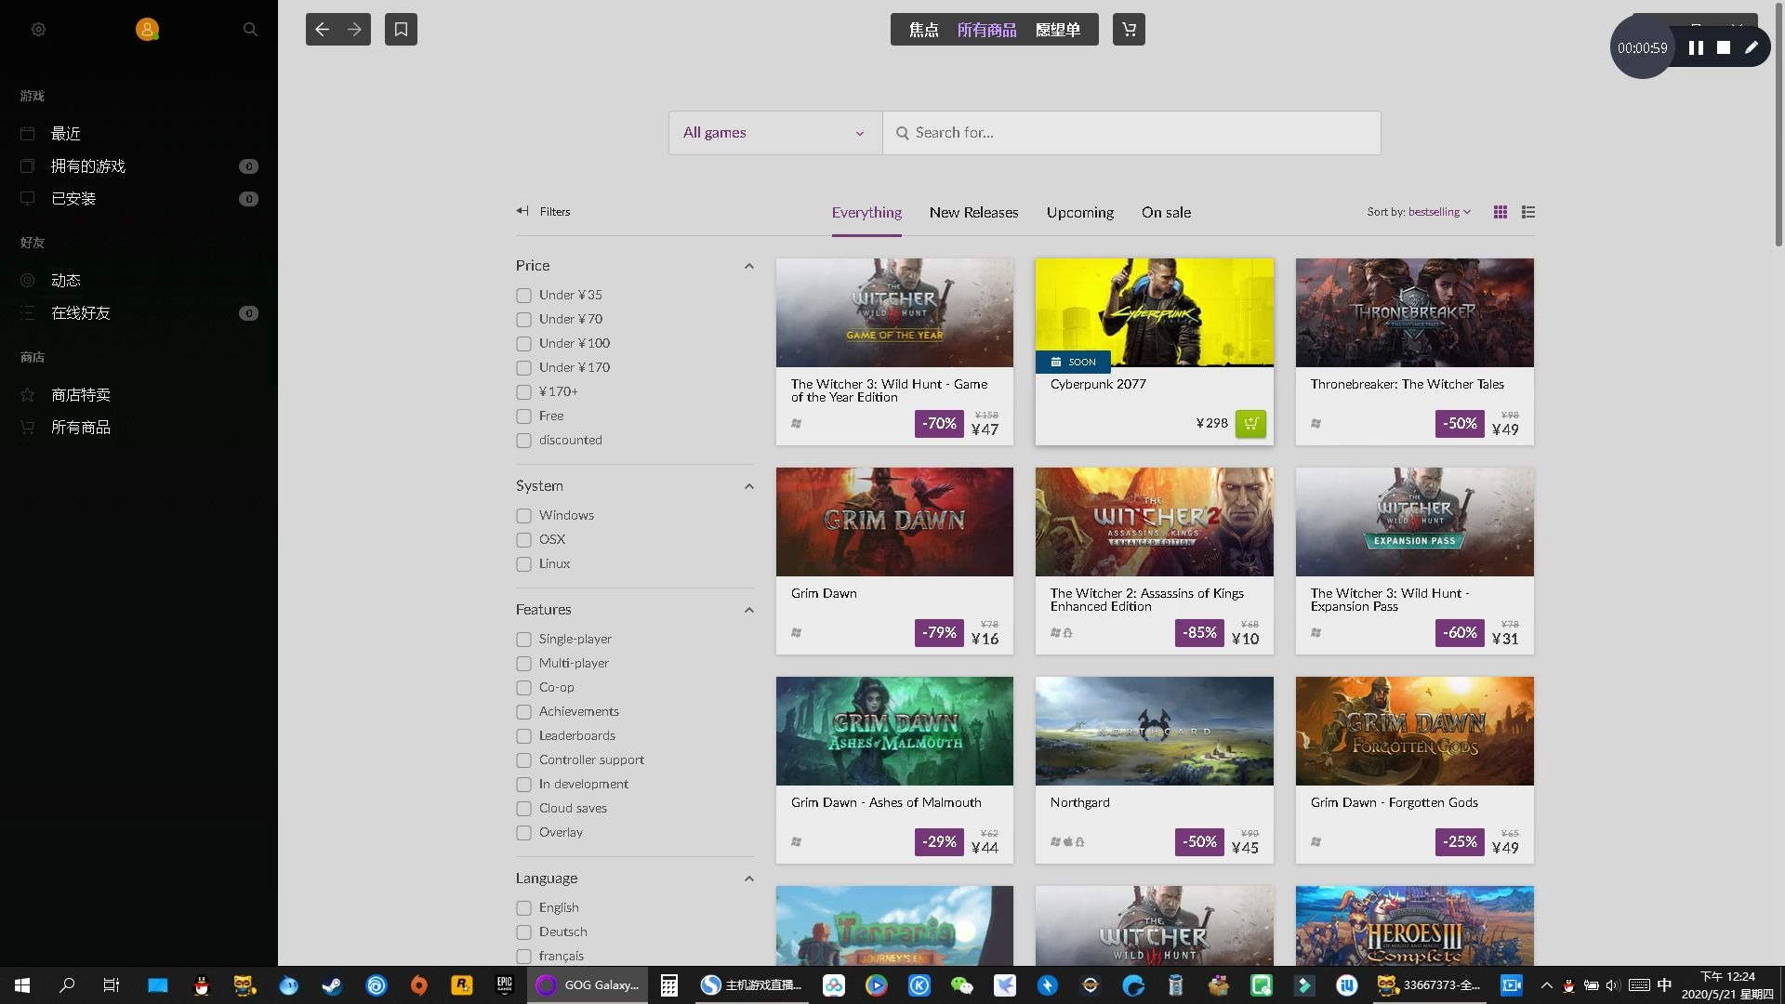Image resolution: width=1785 pixels, height=1004 pixels.
Task: Switch to the New Releases tab
Action: [973, 212]
